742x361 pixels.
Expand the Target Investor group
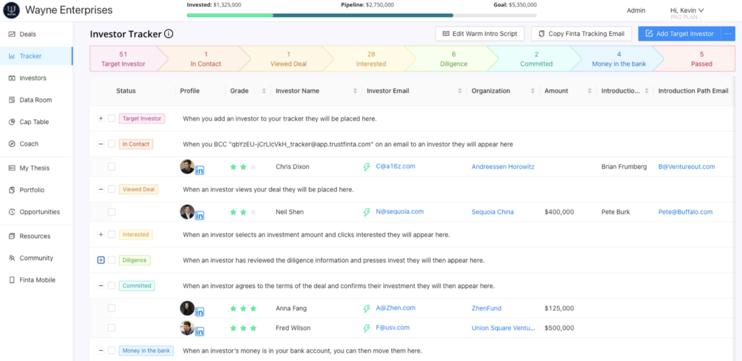[101, 118]
